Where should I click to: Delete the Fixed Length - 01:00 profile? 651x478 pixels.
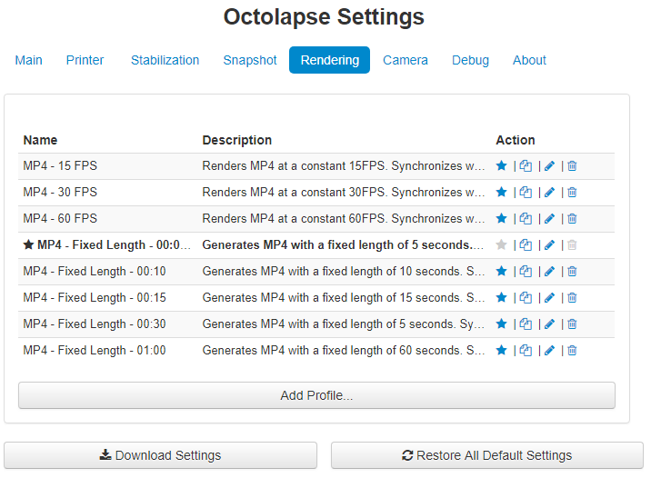click(x=572, y=350)
